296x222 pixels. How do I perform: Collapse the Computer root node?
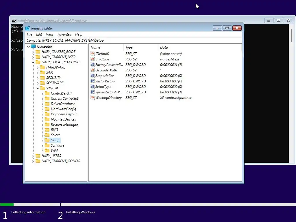pyautogui.click(x=29, y=47)
